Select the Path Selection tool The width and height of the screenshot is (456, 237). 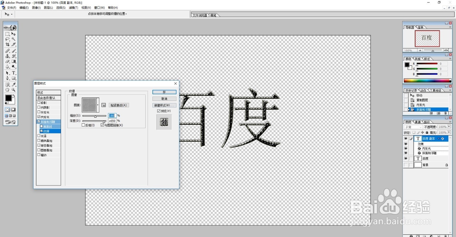pyautogui.click(x=7, y=73)
